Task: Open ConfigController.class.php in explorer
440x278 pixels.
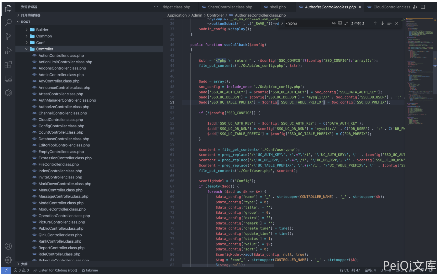Action: pyautogui.click(x=61, y=126)
